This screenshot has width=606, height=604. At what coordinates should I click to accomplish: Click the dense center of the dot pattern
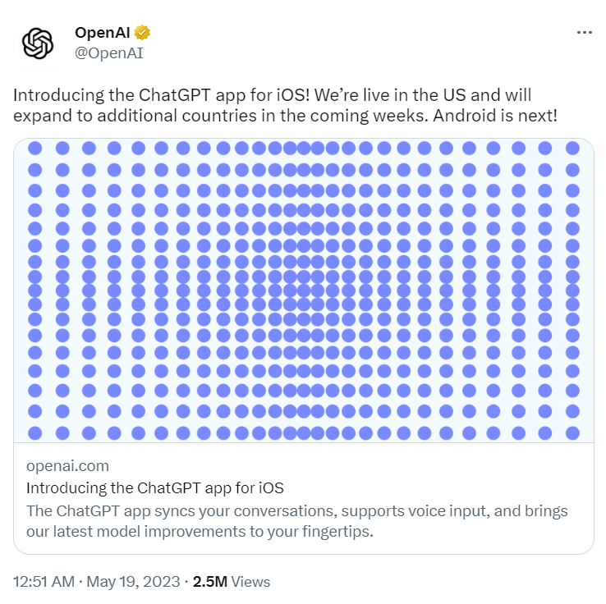pyautogui.click(x=303, y=290)
